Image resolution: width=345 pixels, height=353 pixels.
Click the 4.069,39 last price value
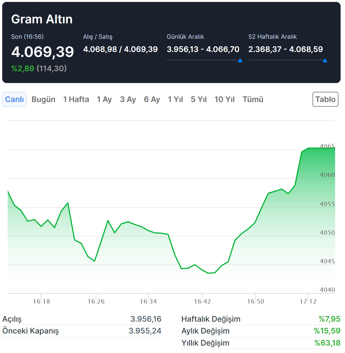(x=43, y=52)
